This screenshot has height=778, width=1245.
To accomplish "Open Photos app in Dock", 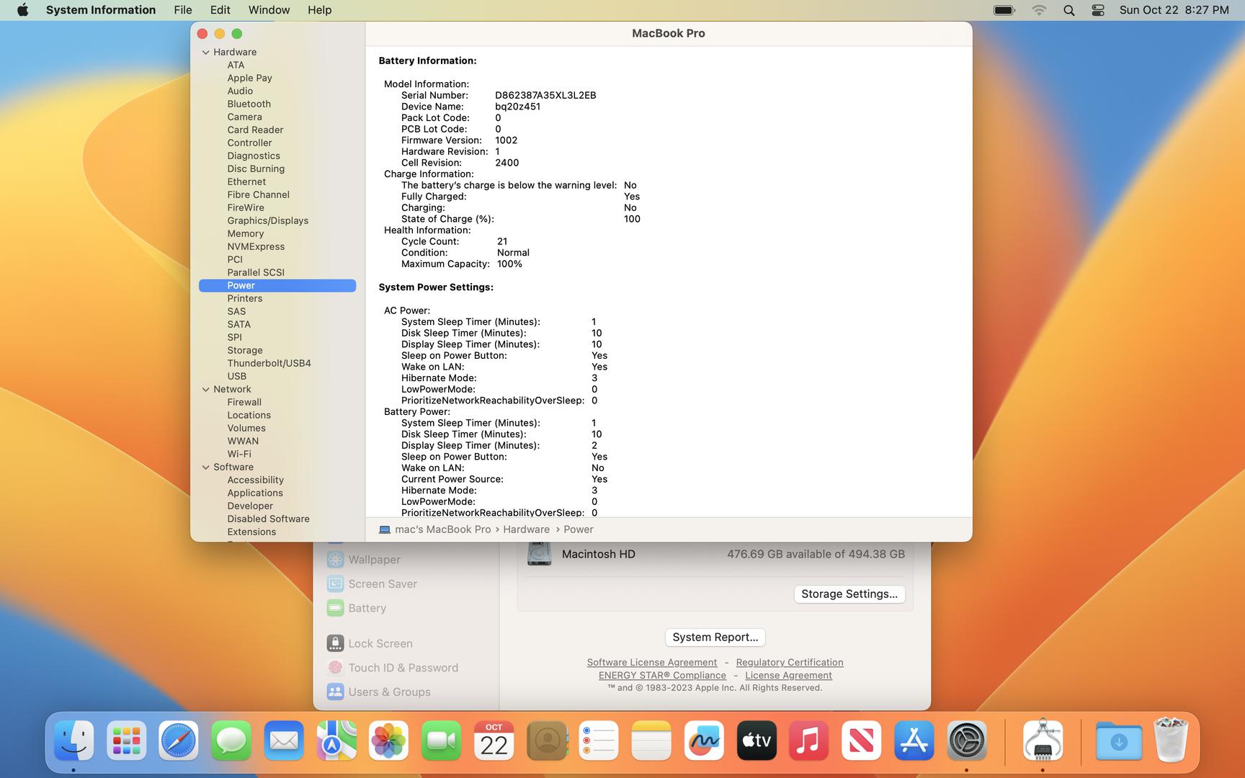I will point(389,741).
